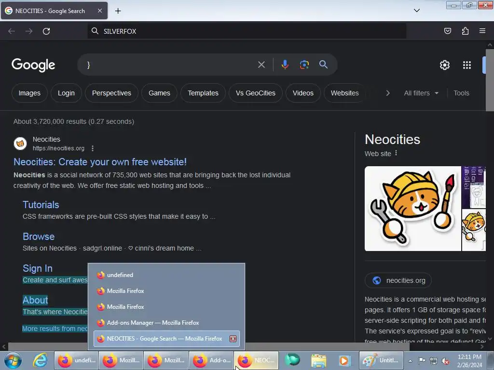Click the page horizontal scrollbar thumb
This screenshot has height=370, width=494.
[x=208, y=347]
